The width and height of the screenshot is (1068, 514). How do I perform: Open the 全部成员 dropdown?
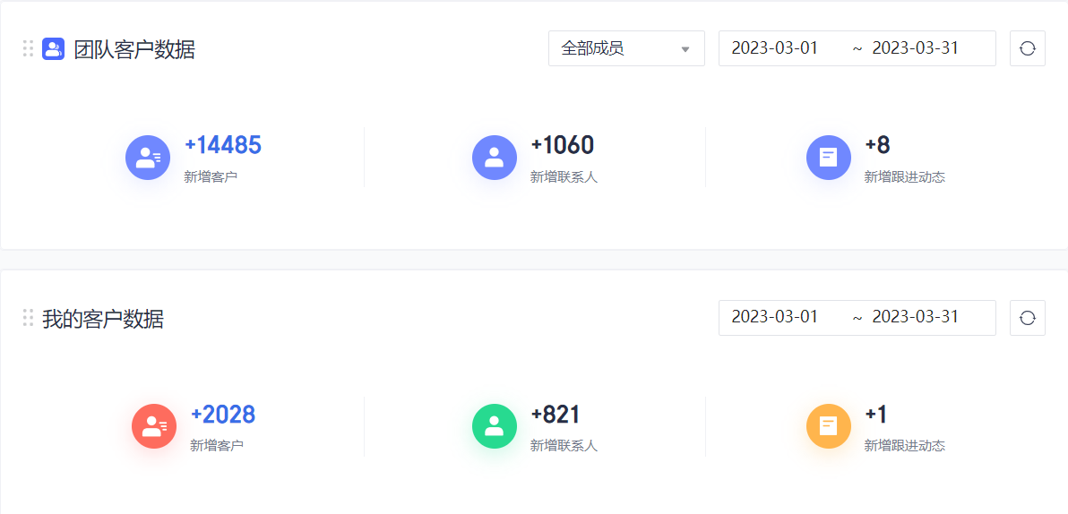pyautogui.click(x=626, y=48)
